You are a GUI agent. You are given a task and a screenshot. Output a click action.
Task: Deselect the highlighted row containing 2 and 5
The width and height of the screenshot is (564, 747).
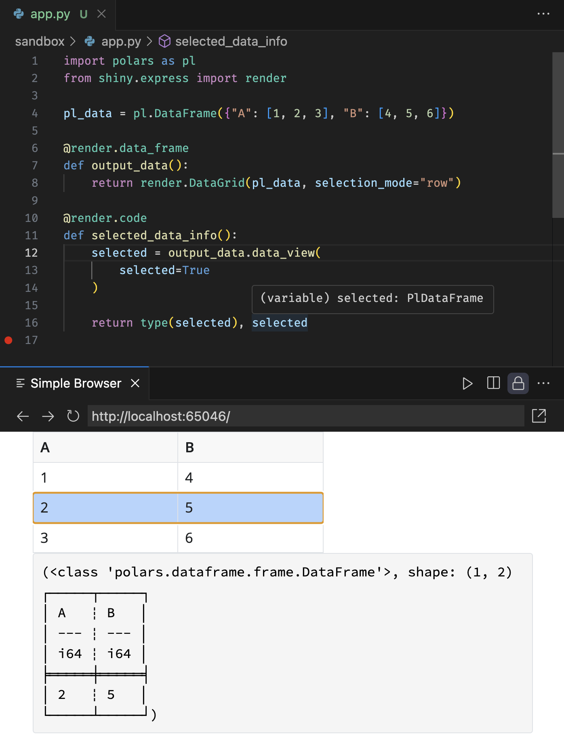[x=178, y=508]
